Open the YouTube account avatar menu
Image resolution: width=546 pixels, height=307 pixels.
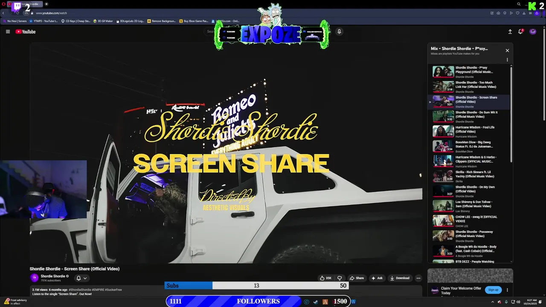tap(533, 32)
